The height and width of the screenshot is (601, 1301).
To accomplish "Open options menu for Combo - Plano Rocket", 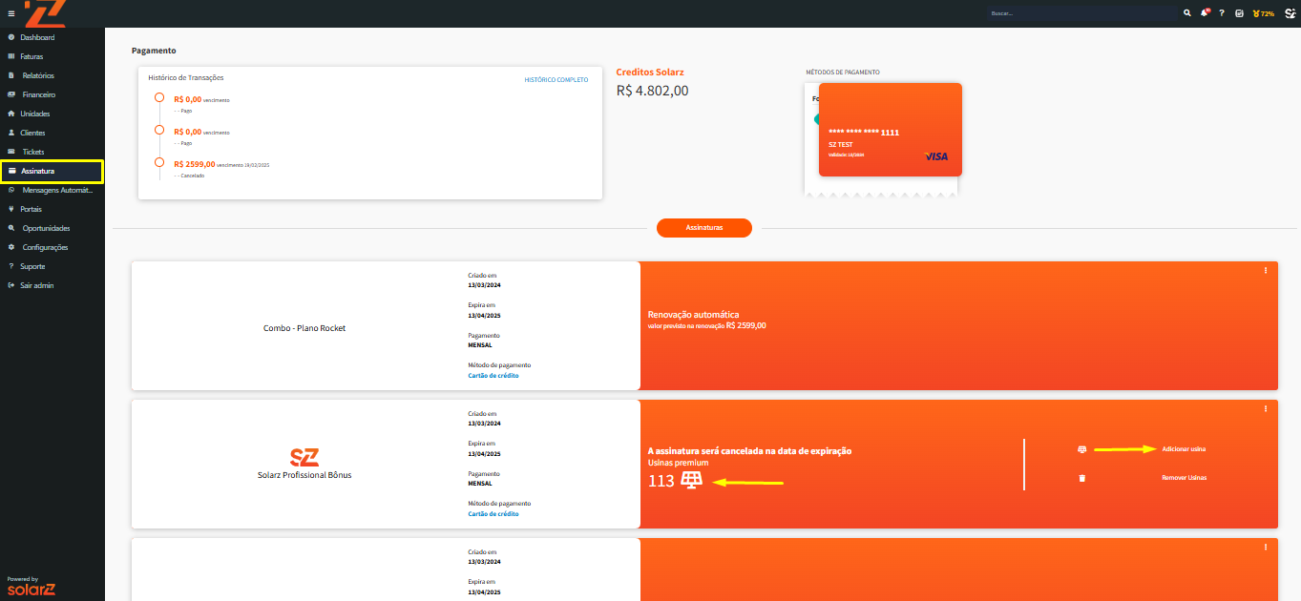I will [1266, 270].
